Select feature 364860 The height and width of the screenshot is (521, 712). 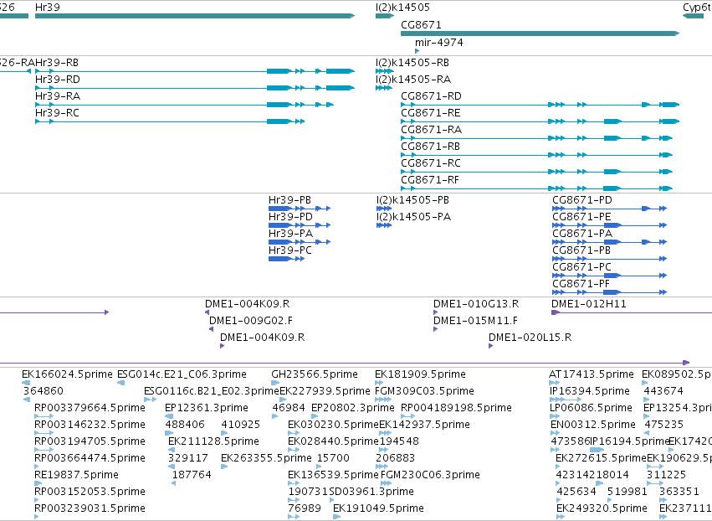(44, 391)
